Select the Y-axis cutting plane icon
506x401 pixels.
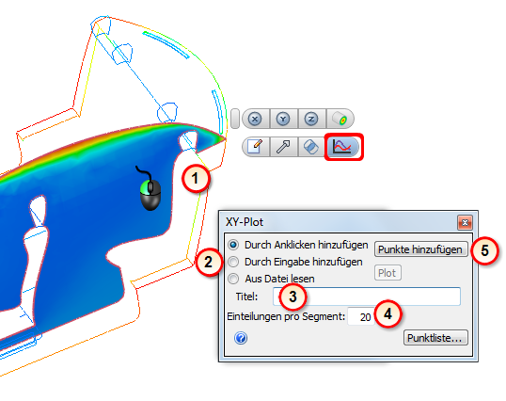(x=283, y=119)
